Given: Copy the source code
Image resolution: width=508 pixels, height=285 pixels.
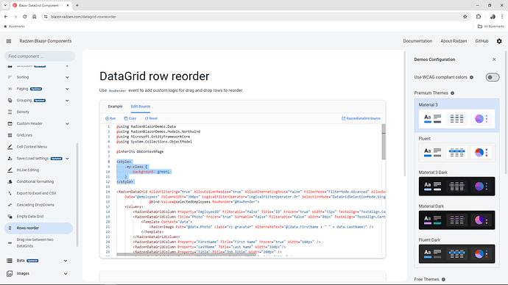Looking at the screenshot, I should (x=130, y=118).
